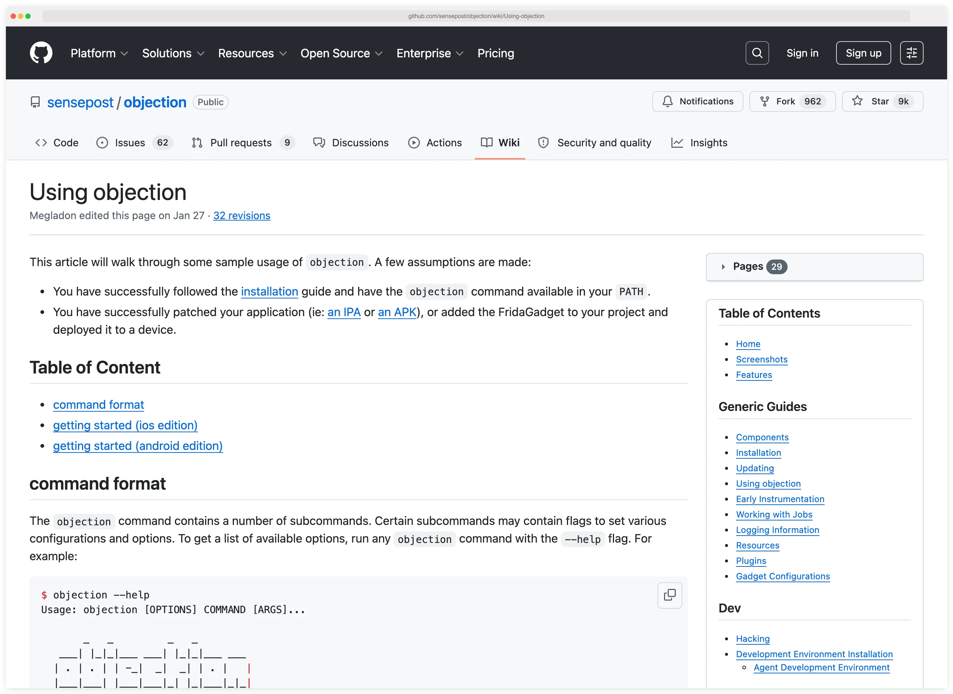
Task: Follow the Early Instrumentation sidebar link
Action: [x=779, y=499]
